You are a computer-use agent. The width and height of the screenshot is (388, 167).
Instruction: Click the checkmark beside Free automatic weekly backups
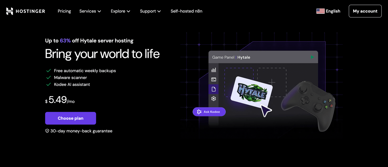click(48, 71)
